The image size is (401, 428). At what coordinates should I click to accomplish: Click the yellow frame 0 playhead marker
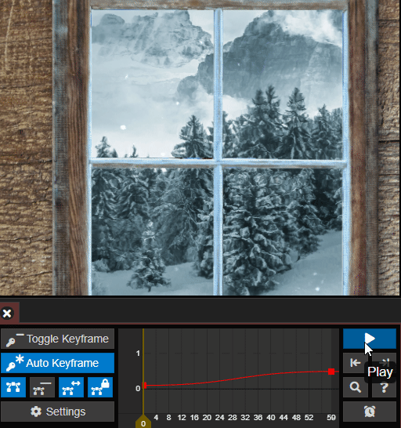[143, 423]
